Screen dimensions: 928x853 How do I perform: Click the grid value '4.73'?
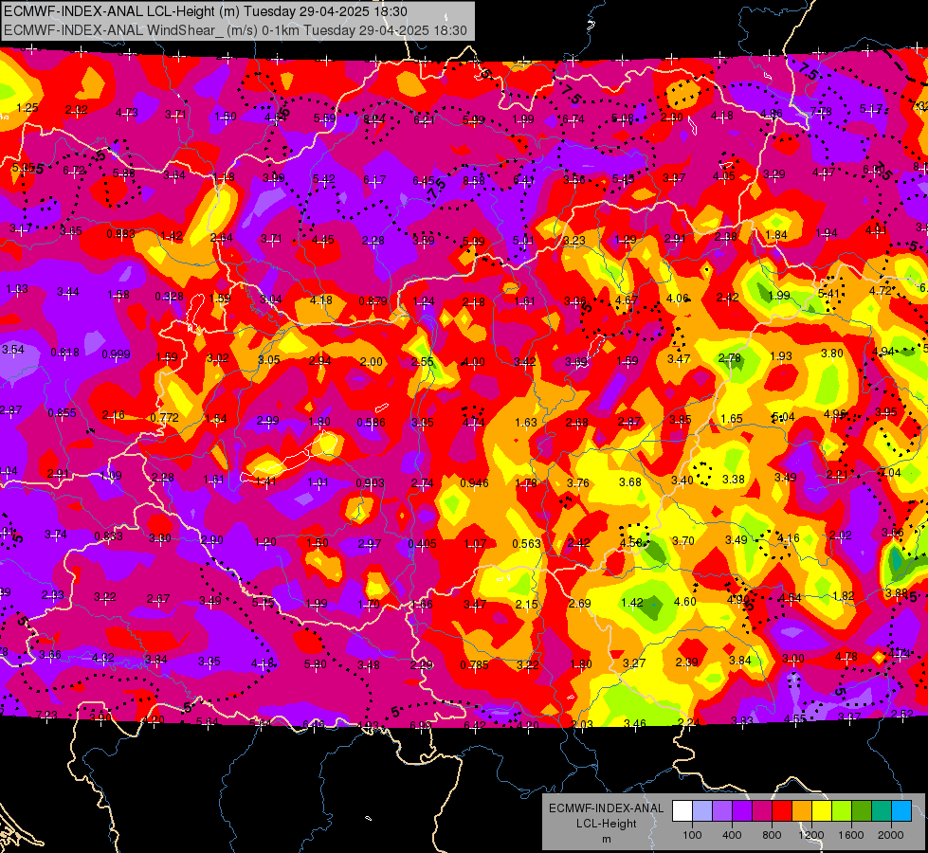point(127,113)
